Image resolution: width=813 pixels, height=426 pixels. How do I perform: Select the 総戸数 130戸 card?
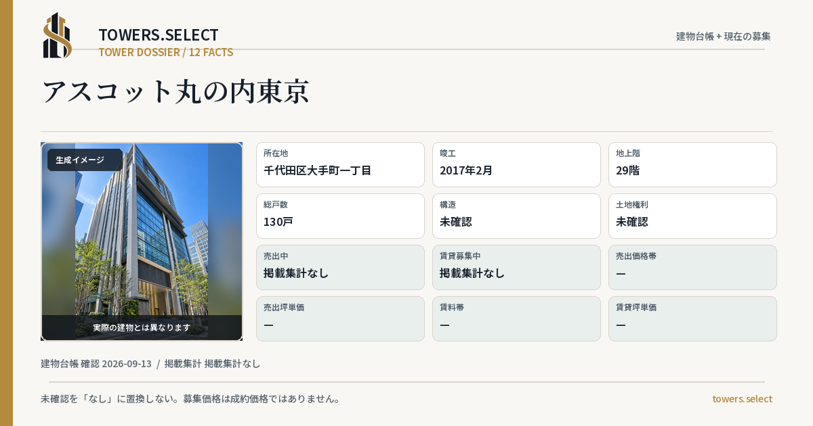click(340, 216)
